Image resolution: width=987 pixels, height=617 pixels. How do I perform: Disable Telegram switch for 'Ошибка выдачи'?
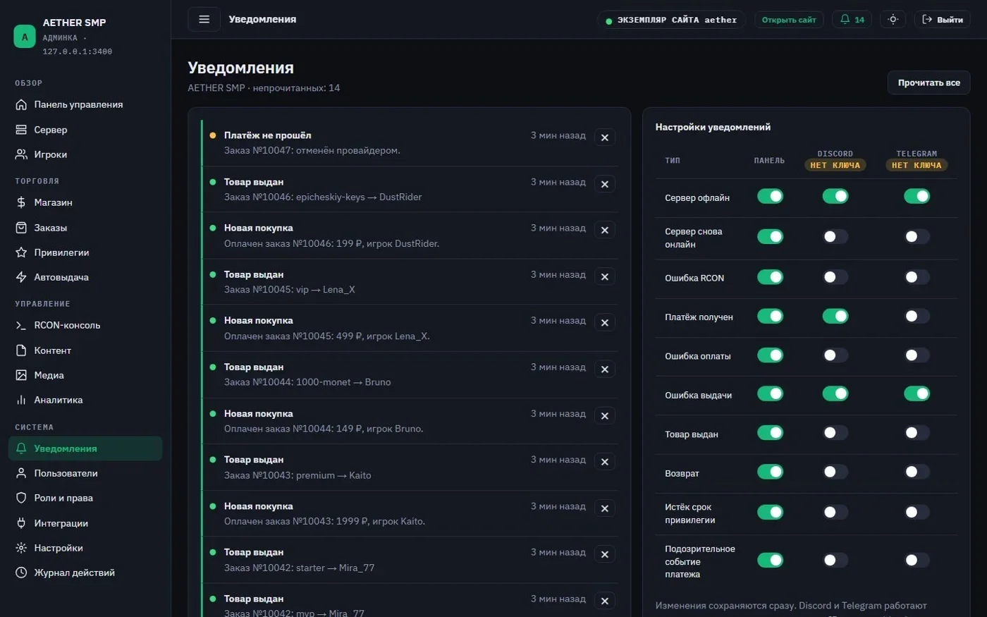coord(916,393)
